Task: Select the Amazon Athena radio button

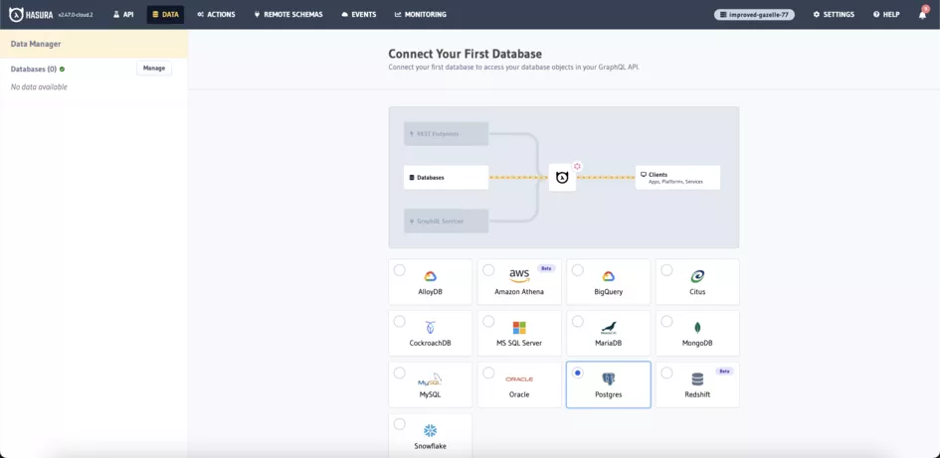Action: (488, 270)
